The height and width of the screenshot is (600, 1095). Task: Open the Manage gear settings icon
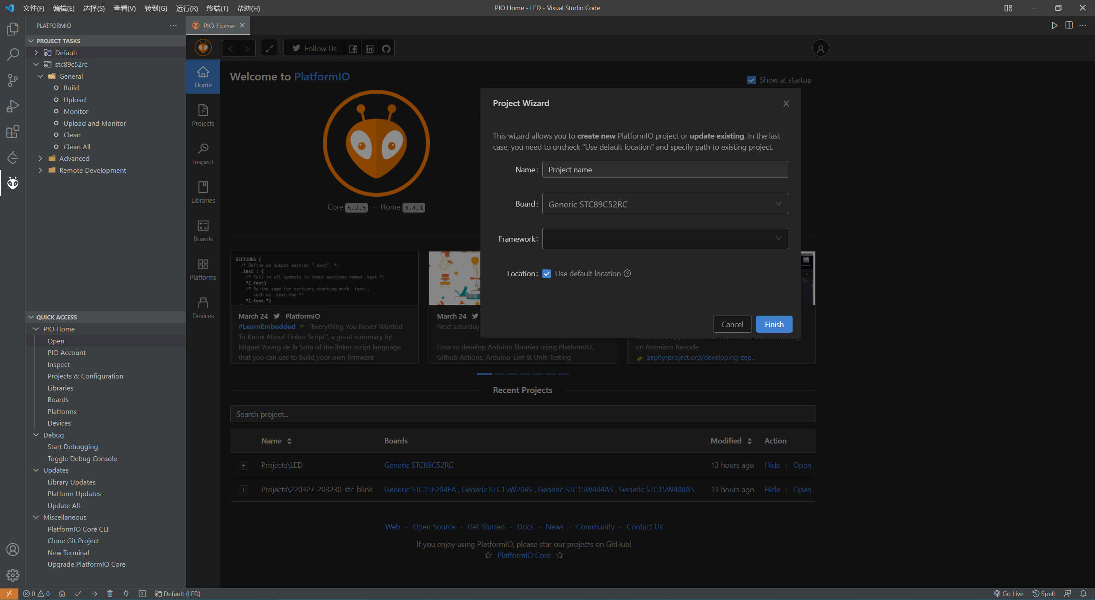[13, 575]
